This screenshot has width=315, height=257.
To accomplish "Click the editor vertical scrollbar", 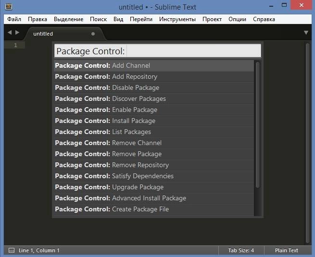I will click(308, 143).
